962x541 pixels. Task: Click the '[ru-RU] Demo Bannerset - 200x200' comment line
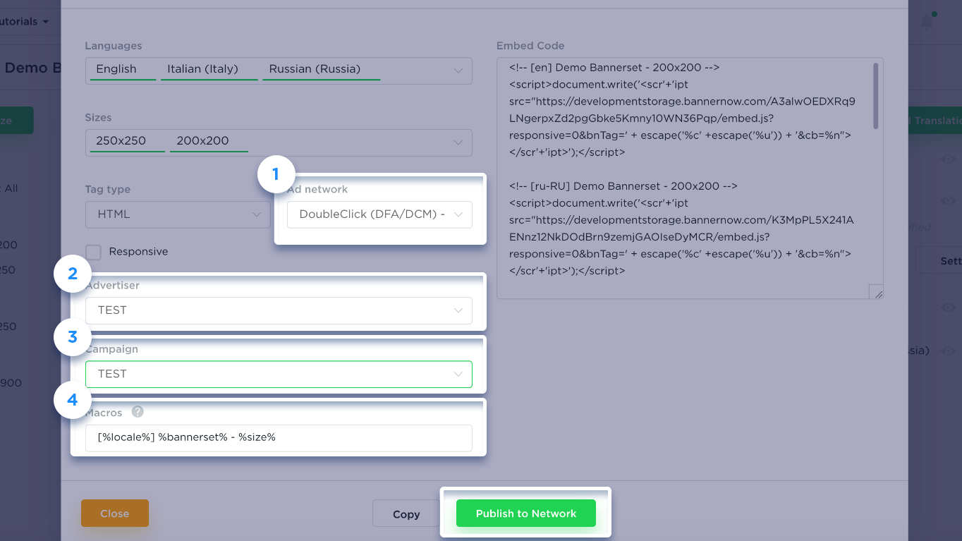pyautogui.click(x=623, y=186)
